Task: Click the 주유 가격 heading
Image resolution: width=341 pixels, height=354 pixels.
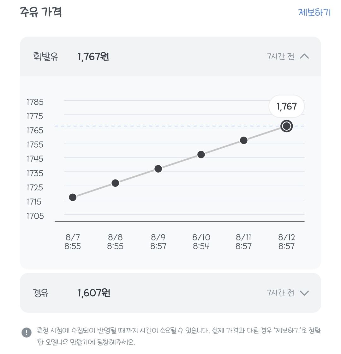Action: click(41, 12)
